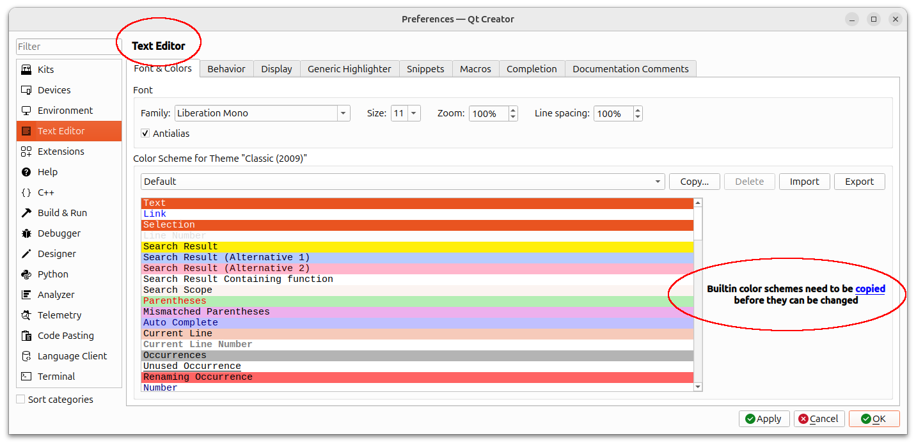Select the Unused Occurrence entry
Image resolution: width=916 pixels, height=445 pixels.
(417, 366)
